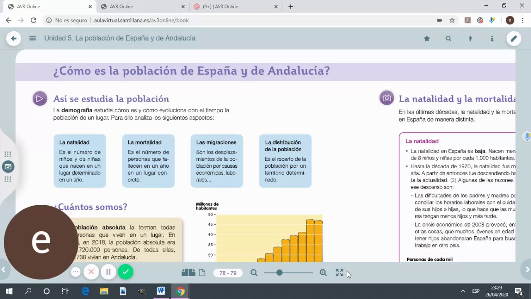531x299 pixels.
Task: Open recording options three dots button
Action: pyautogui.click(x=76, y=272)
